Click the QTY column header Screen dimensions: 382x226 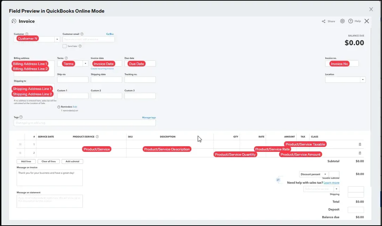click(236, 137)
